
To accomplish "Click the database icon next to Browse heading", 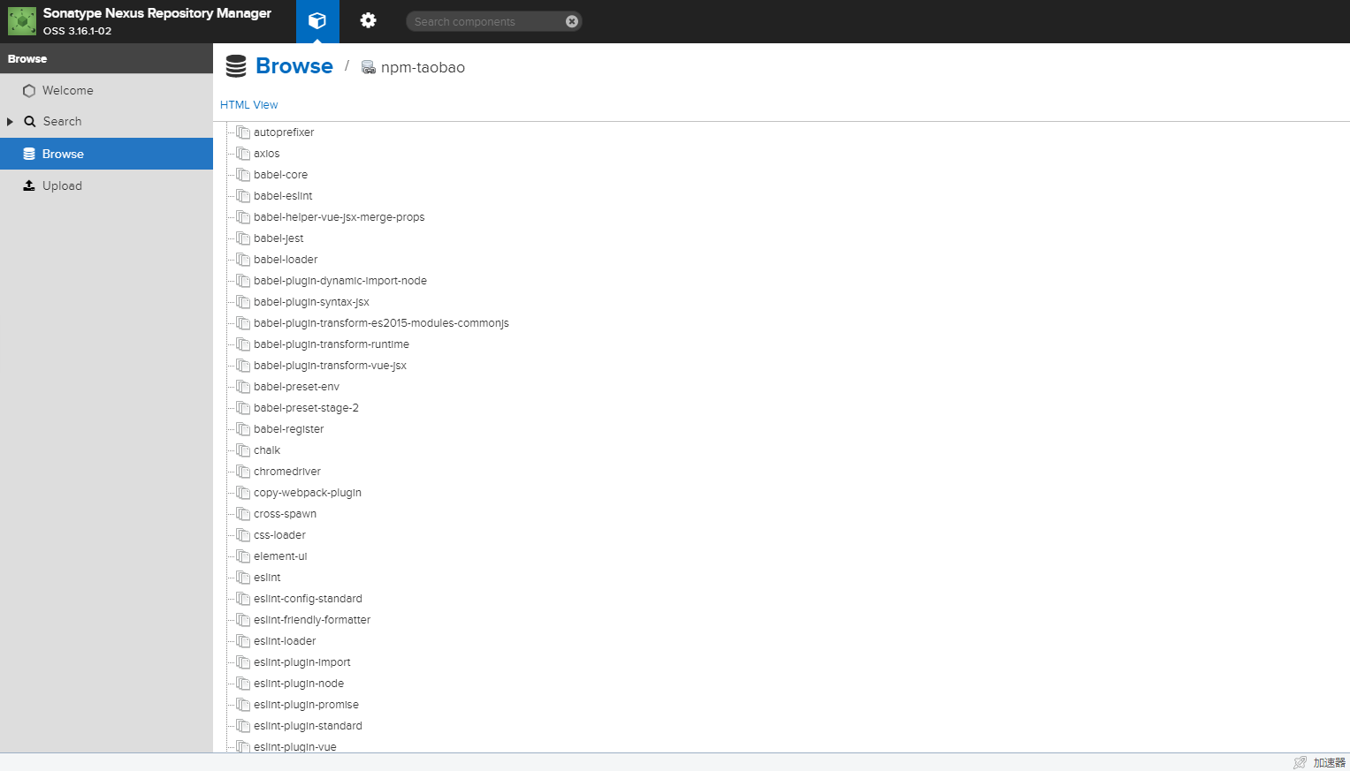I will tap(235, 65).
